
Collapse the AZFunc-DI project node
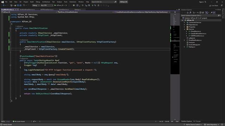pos(182,20)
